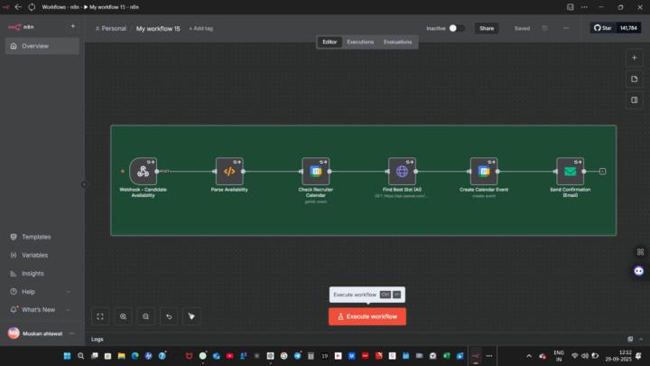The height and width of the screenshot is (366, 650).
Task: Open the AI assistant chat bubble
Action: point(639,271)
